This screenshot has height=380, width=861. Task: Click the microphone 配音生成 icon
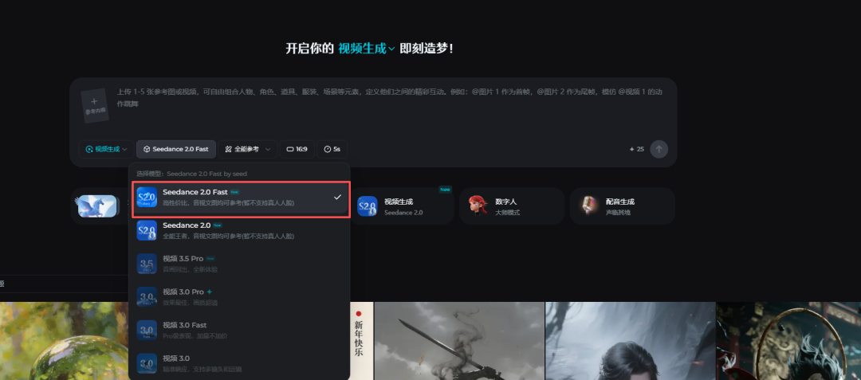point(590,206)
